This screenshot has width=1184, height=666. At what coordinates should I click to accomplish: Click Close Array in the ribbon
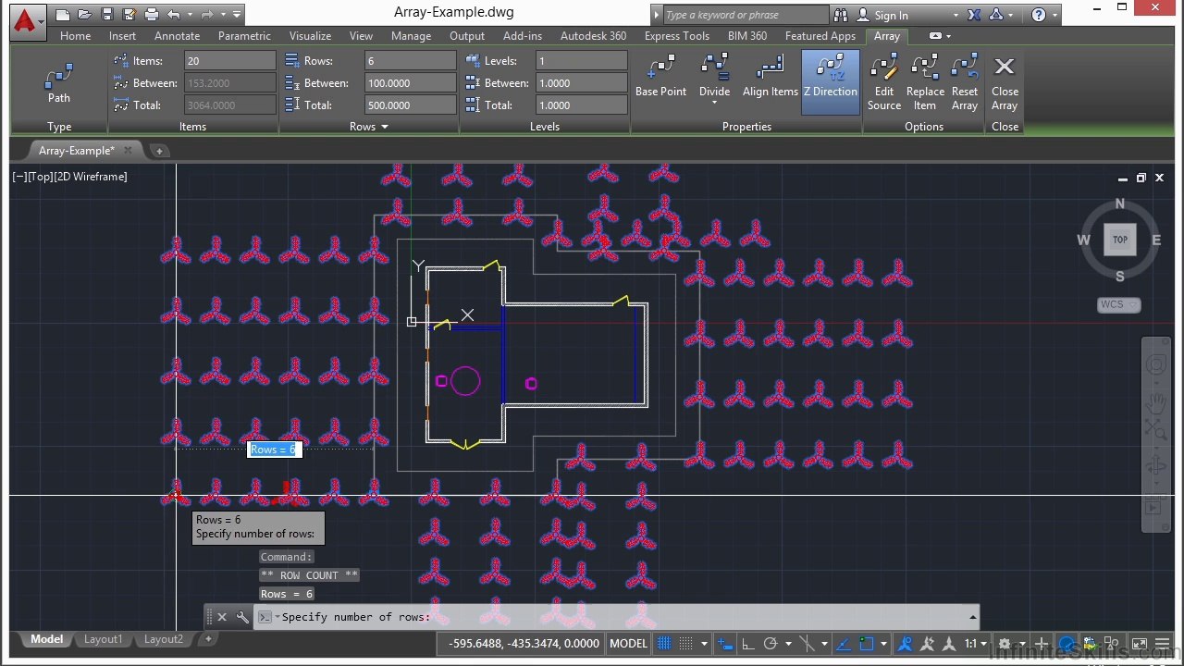(x=1005, y=81)
